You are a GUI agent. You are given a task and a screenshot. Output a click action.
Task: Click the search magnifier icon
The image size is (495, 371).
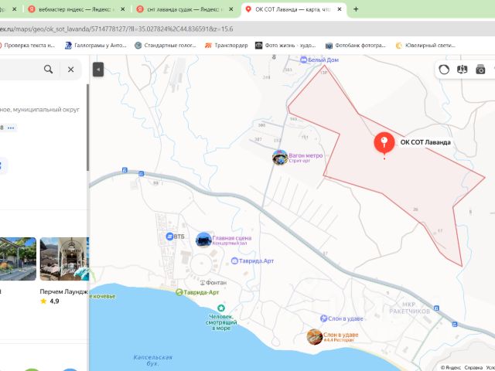click(48, 69)
